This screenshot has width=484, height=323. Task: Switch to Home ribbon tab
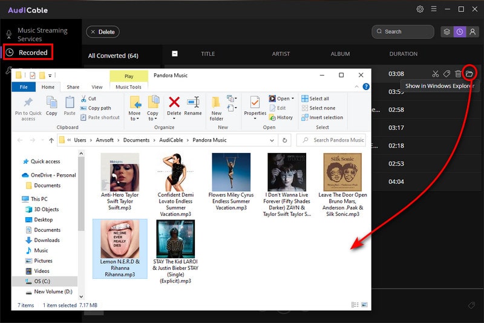[x=48, y=87]
